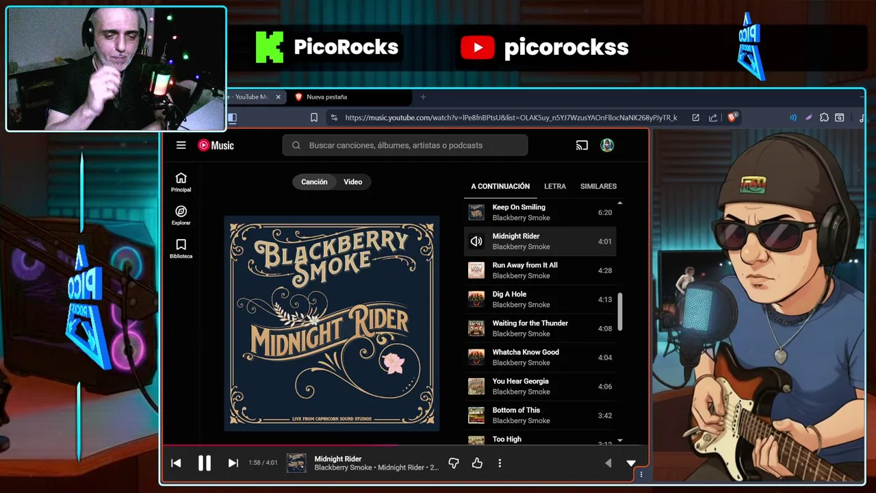The width and height of the screenshot is (876, 493).
Task: Open Blackberry Smoke artist link in player bar
Action: click(x=343, y=468)
